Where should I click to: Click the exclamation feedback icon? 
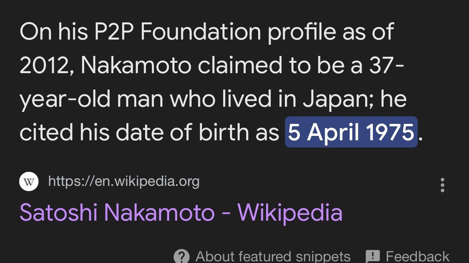(373, 256)
